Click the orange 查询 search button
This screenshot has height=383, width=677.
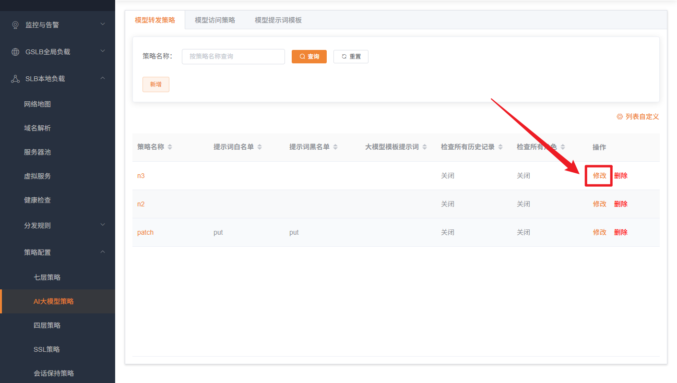[x=309, y=57]
